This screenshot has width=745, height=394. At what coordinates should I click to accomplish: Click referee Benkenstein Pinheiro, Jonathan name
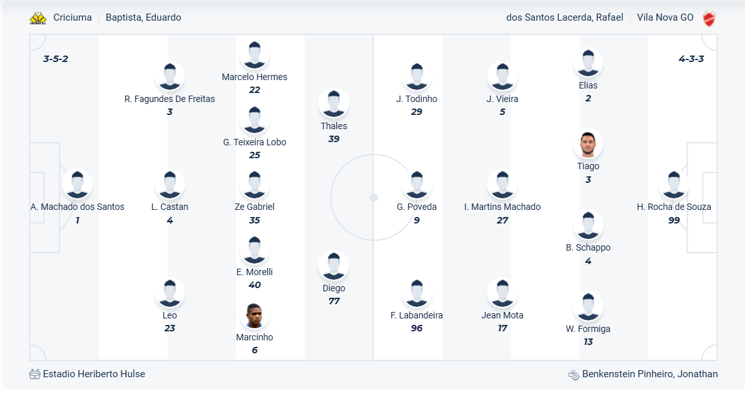click(649, 374)
